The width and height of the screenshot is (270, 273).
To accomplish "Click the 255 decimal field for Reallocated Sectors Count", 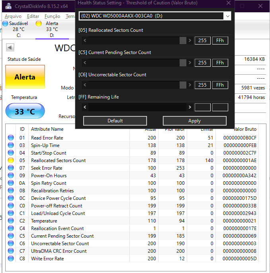I will tap(202, 41).
